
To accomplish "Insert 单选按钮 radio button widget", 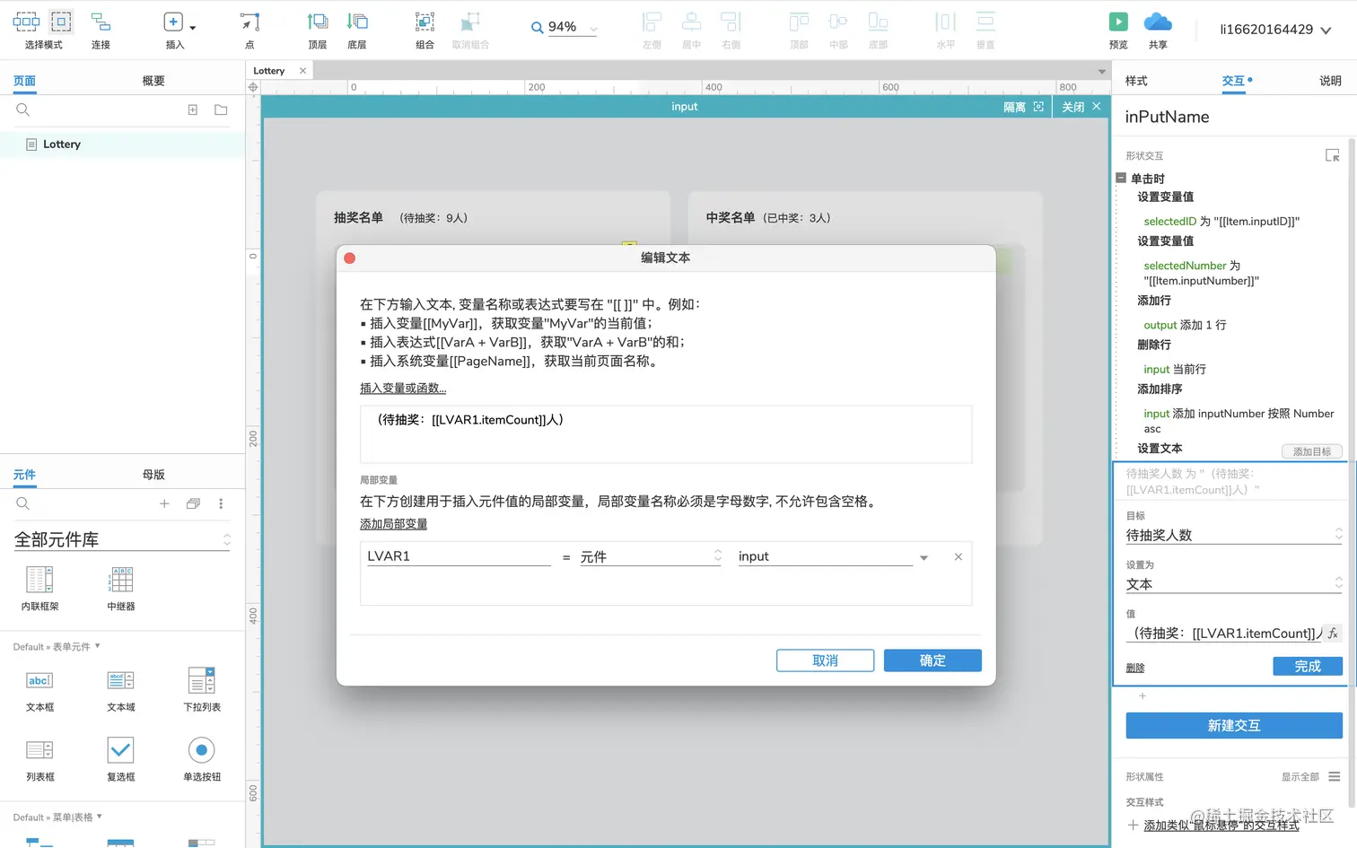I will [x=202, y=759].
